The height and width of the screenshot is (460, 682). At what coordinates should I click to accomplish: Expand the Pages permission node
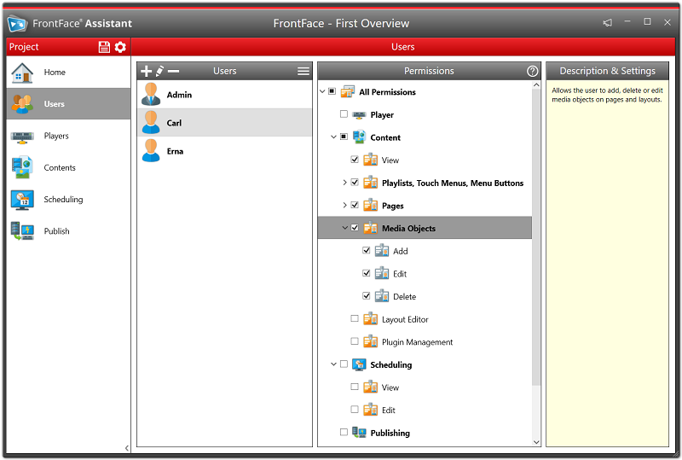[344, 206]
